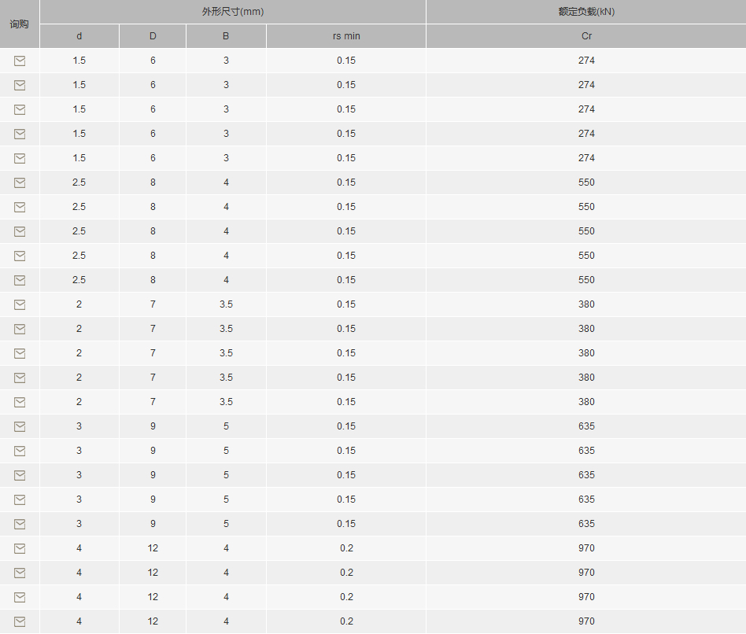Click the 询购 column header
The image size is (746, 634).
click(x=20, y=24)
